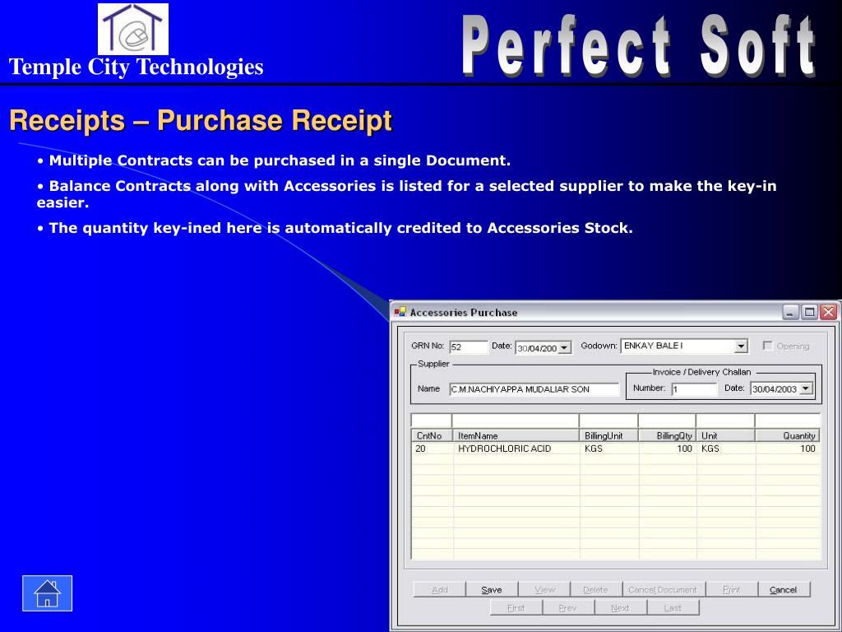
Task: Maximize the Accessories Purchase window
Action: point(809,312)
